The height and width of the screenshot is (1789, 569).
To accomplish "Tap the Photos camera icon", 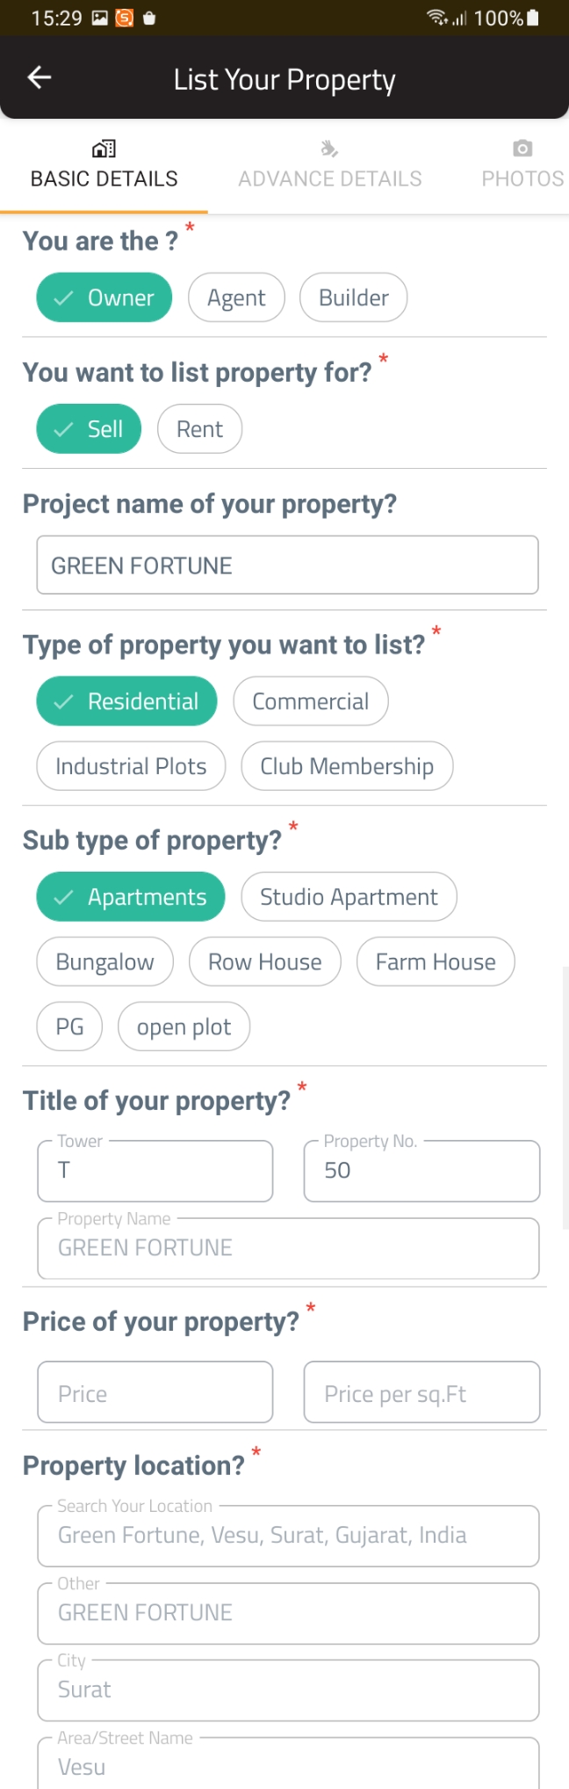I will 522,149.
